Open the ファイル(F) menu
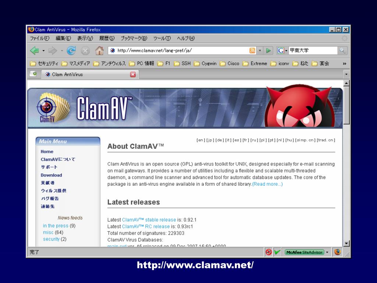This screenshot has width=377, height=283. 39,38
